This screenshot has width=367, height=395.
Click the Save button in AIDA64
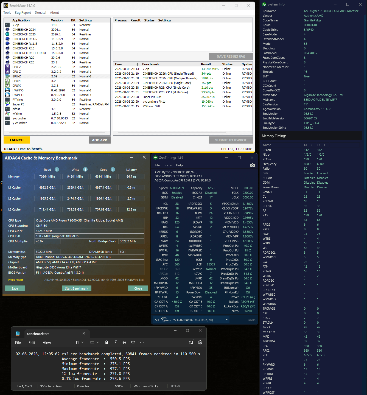[x=15, y=288]
